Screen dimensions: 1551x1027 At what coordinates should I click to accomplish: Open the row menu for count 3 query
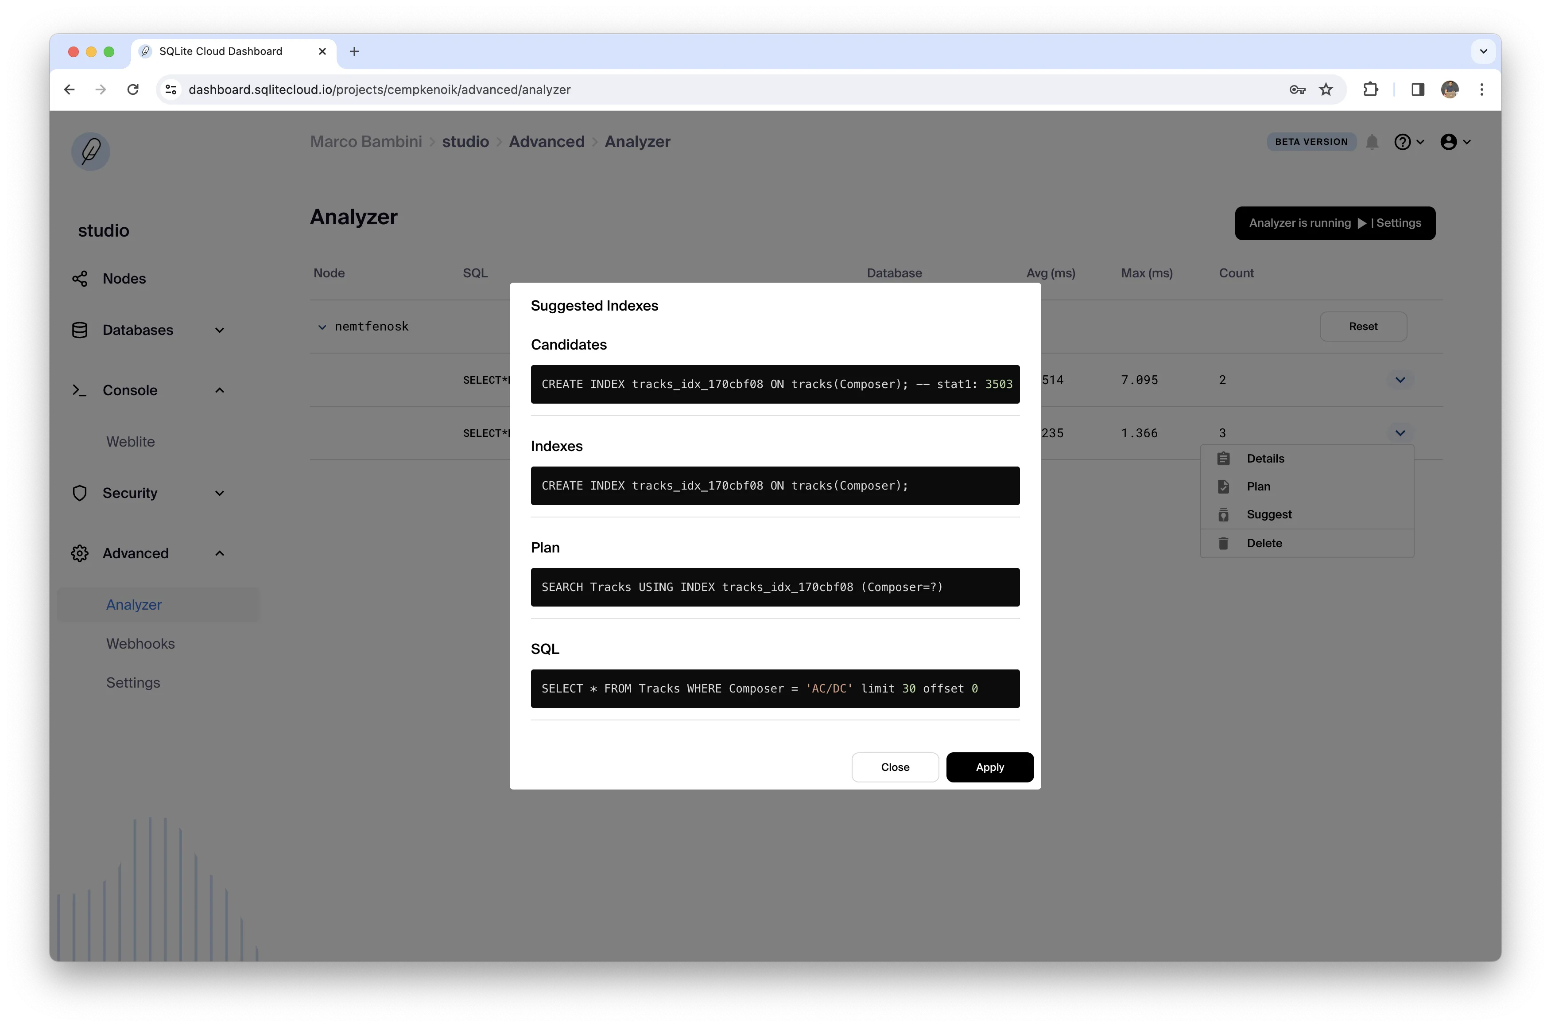[1400, 432]
